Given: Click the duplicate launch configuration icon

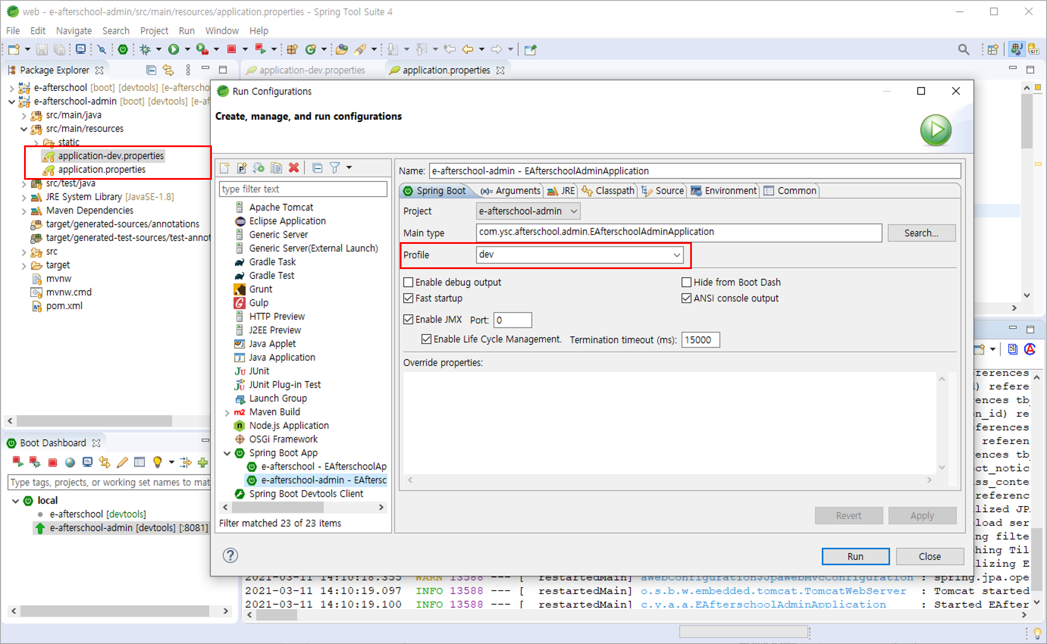Looking at the screenshot, I should [277, 168].
